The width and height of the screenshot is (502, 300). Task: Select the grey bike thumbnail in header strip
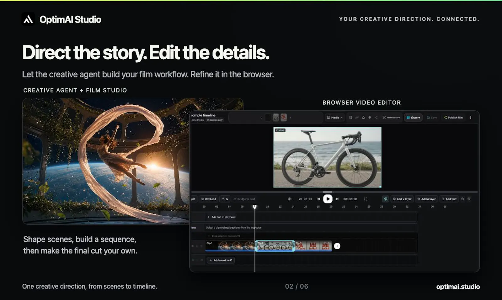pos(276,118)
